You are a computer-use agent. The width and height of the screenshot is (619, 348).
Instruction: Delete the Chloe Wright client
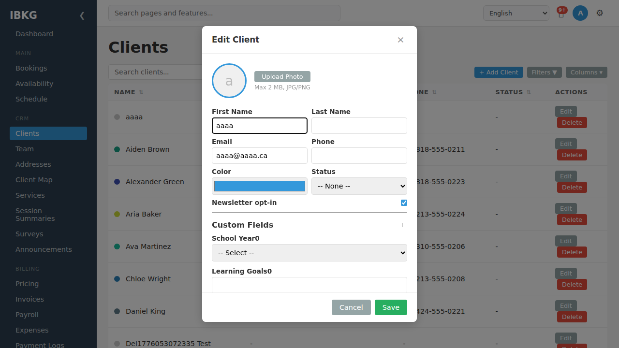572,285
